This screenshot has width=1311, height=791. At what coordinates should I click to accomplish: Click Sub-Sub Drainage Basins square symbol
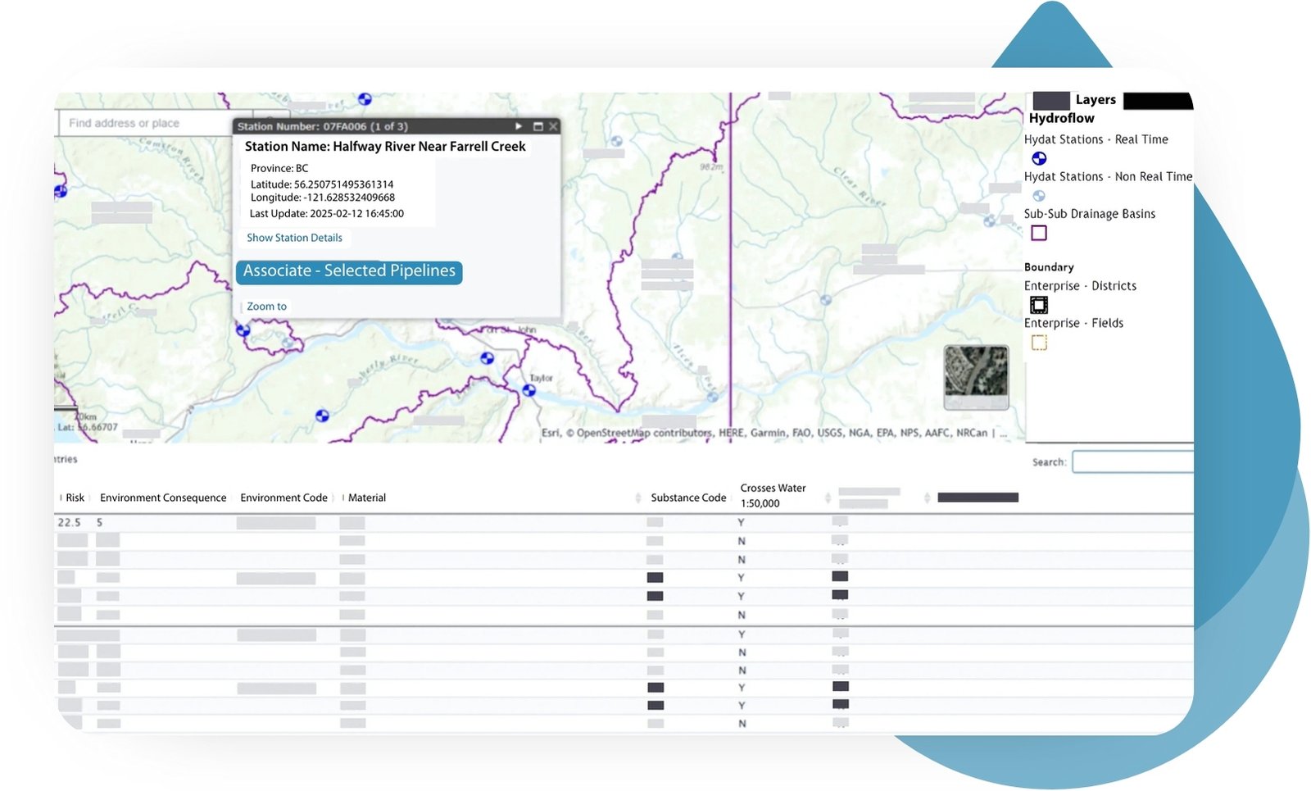[1039, 234]
